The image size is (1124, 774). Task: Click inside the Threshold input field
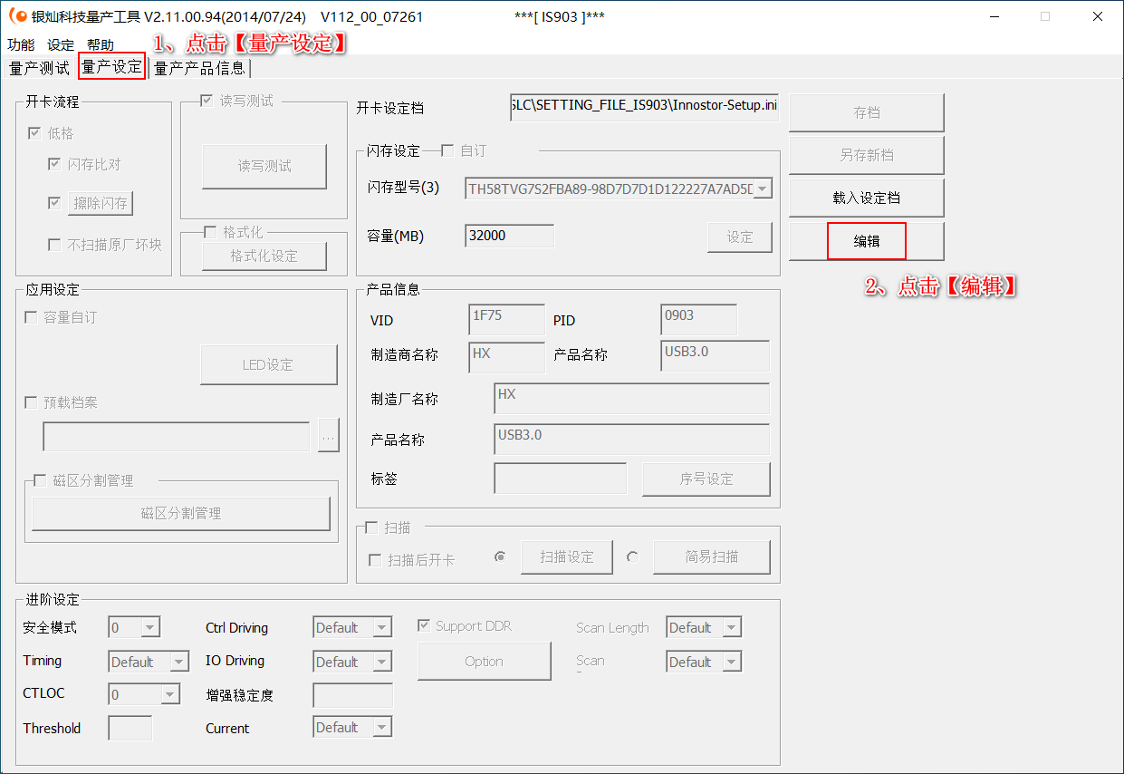tap(130, 727)
